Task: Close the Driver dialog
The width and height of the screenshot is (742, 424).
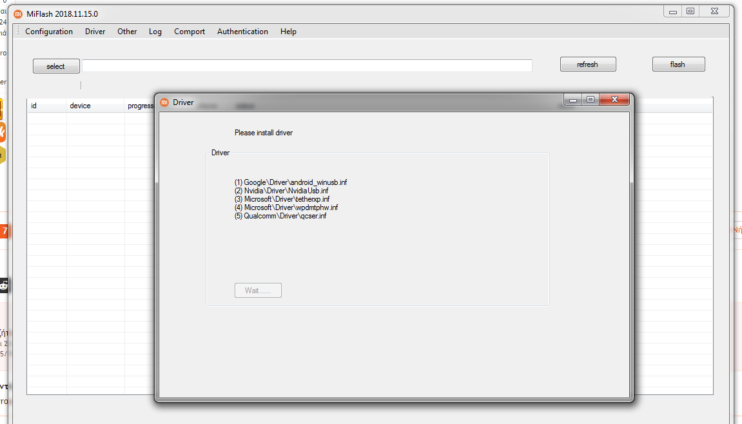Action: pos(614,99)
